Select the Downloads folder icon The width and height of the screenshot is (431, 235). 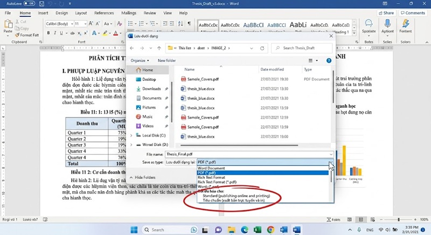click(x=138, y=89)
